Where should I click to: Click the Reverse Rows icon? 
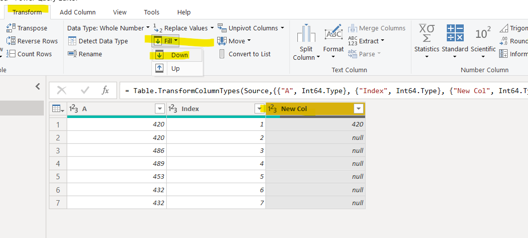point(11,41)
